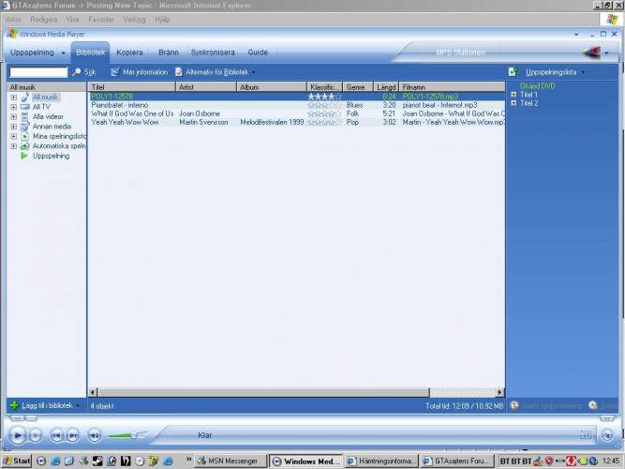Sort the list by Artist column header
Viewport: 625px width, 469px height.
(205, 87)
